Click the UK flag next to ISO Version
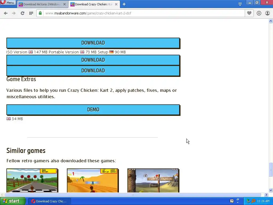Image resolution: width=273 pixels, height=205 pixels. coord(31,52)
